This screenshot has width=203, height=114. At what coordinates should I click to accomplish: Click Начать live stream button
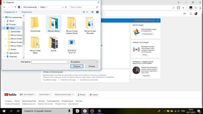tap(145, 55)
